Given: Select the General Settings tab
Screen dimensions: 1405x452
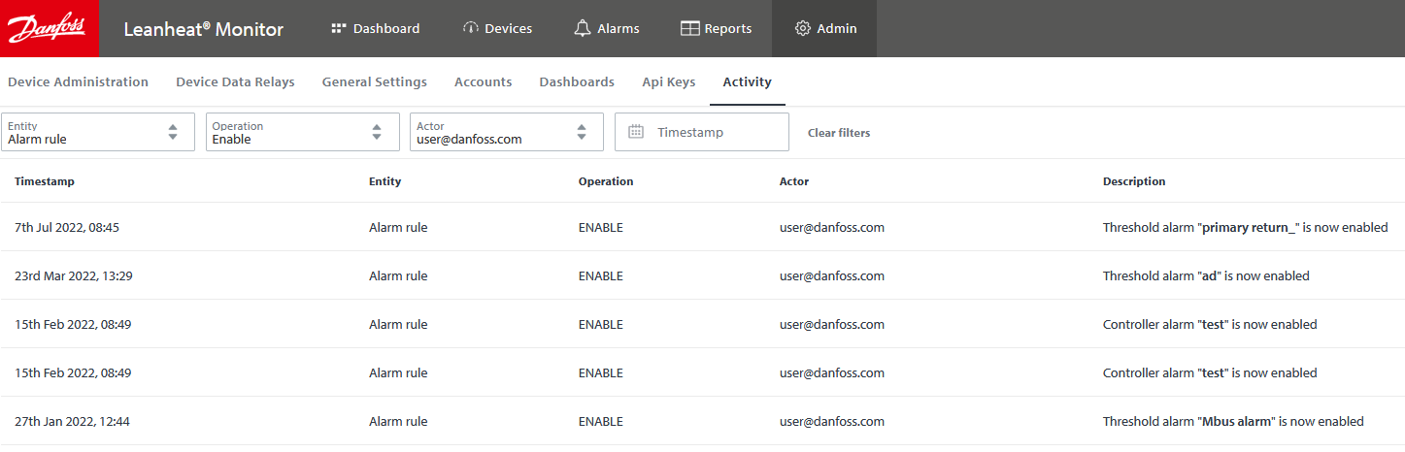Looking at the screenshot, I should [374, 81].
